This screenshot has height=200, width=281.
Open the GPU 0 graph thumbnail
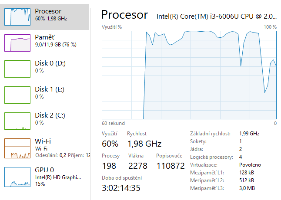click(17, 177)
